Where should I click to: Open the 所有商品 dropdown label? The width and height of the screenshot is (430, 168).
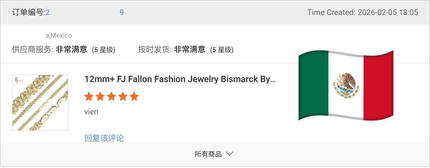point(208,154)
